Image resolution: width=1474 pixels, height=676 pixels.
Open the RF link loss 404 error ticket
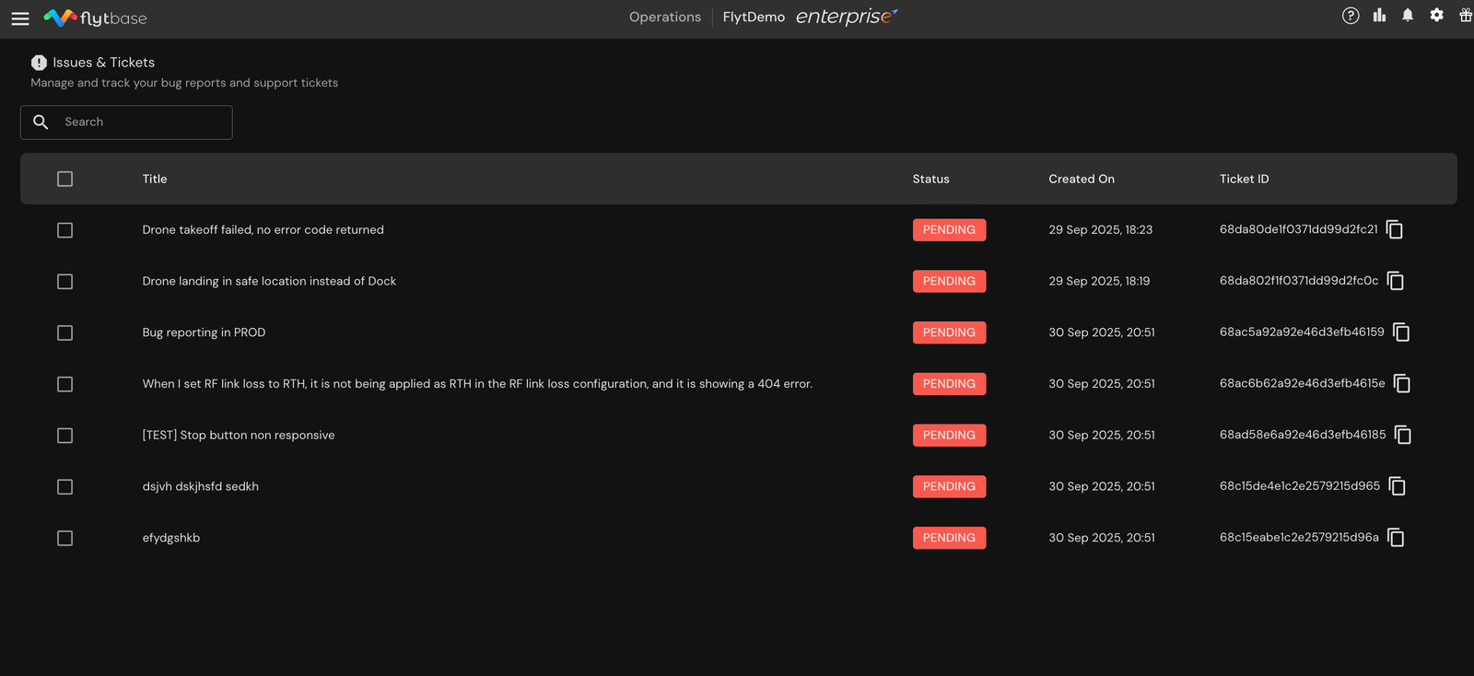pos(477,384)
